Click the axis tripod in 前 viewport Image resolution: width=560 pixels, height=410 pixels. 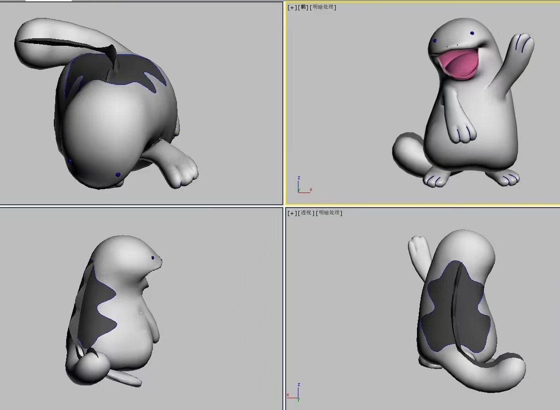pyautogui.click(x=304, y=185)
